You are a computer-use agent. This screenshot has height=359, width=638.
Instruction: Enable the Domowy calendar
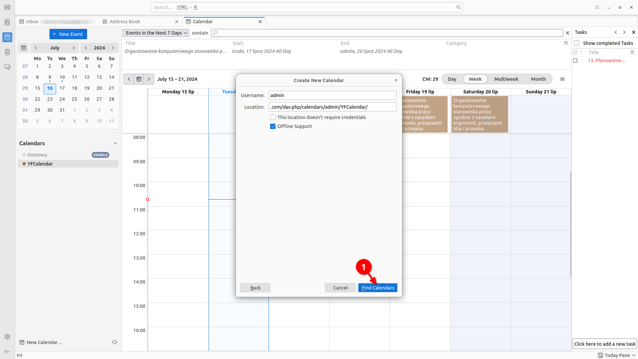point(100,155)
